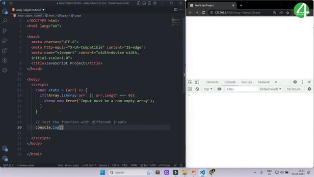This screenshot has width=314, height=177.
Task: Open the VS Code Explorer view
Action: 5,11
